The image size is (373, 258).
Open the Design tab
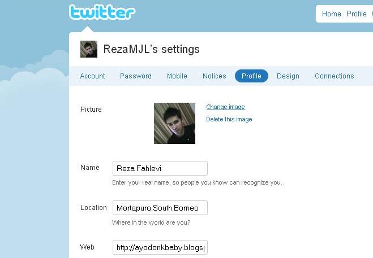(x=288, y=76)
